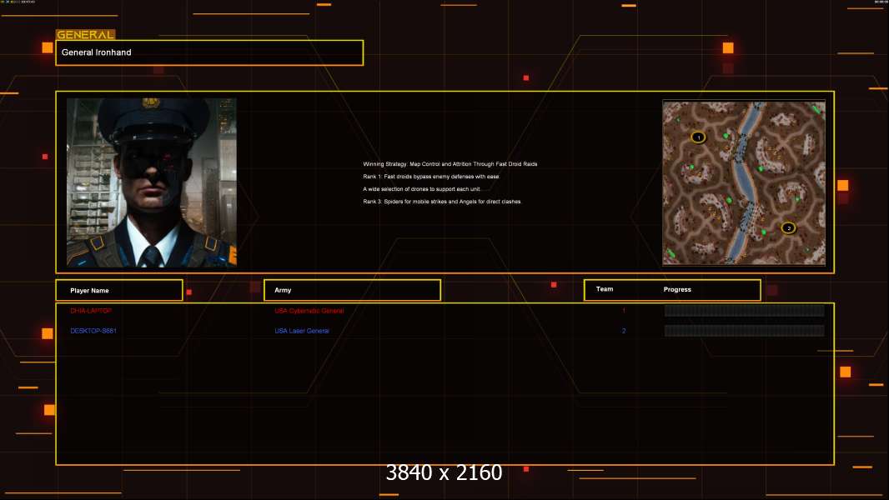
Task: Click the Winning Strategy description line
Action: click(450, 163)
